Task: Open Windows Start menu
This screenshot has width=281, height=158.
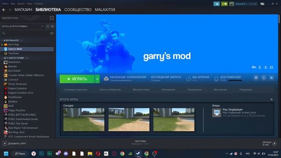Action: click(x=6, y=154)
